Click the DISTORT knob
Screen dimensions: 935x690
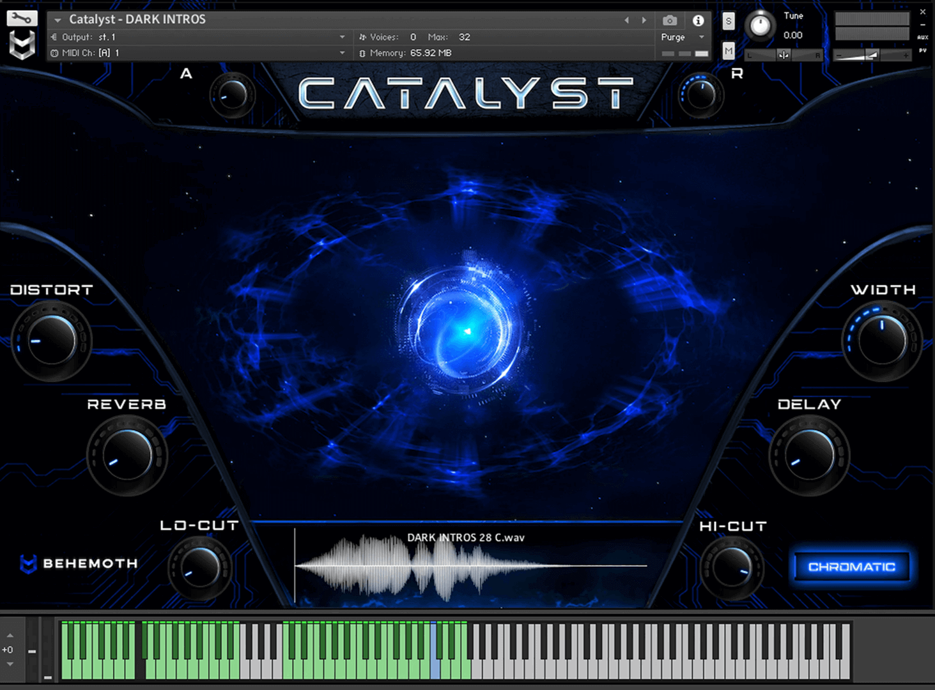click(52, 341)
